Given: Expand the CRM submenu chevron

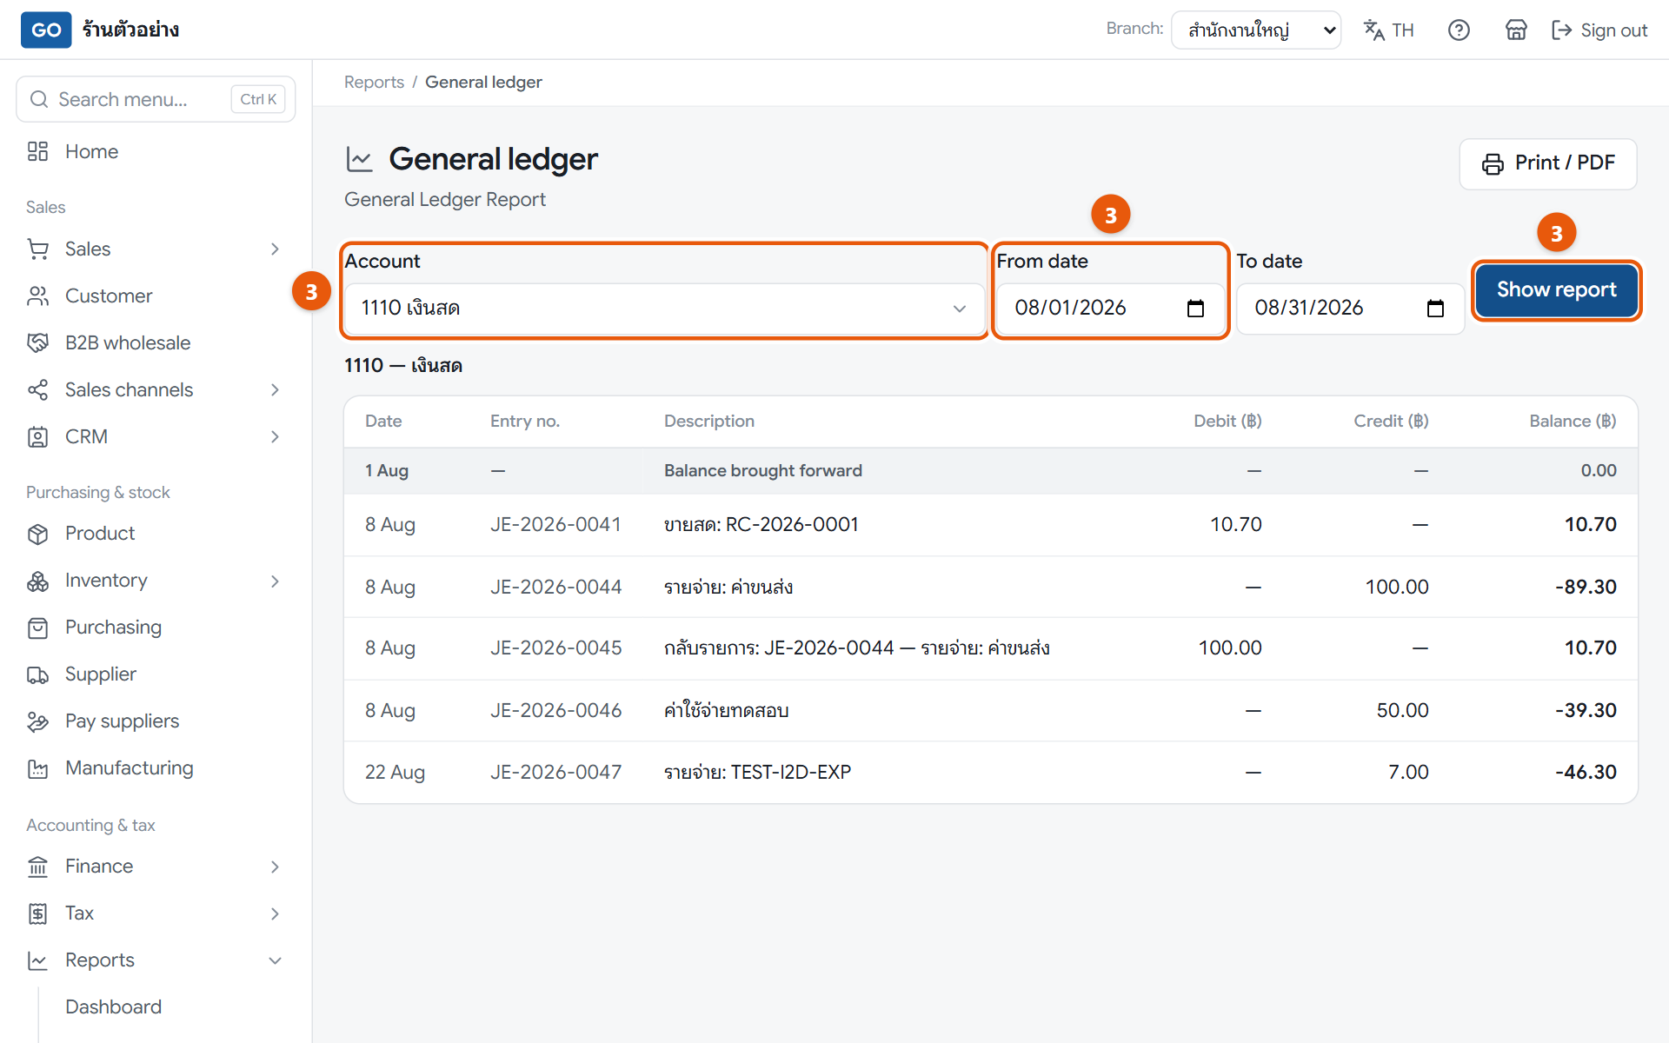Looking at the screenshot, I should click(275, 437).
